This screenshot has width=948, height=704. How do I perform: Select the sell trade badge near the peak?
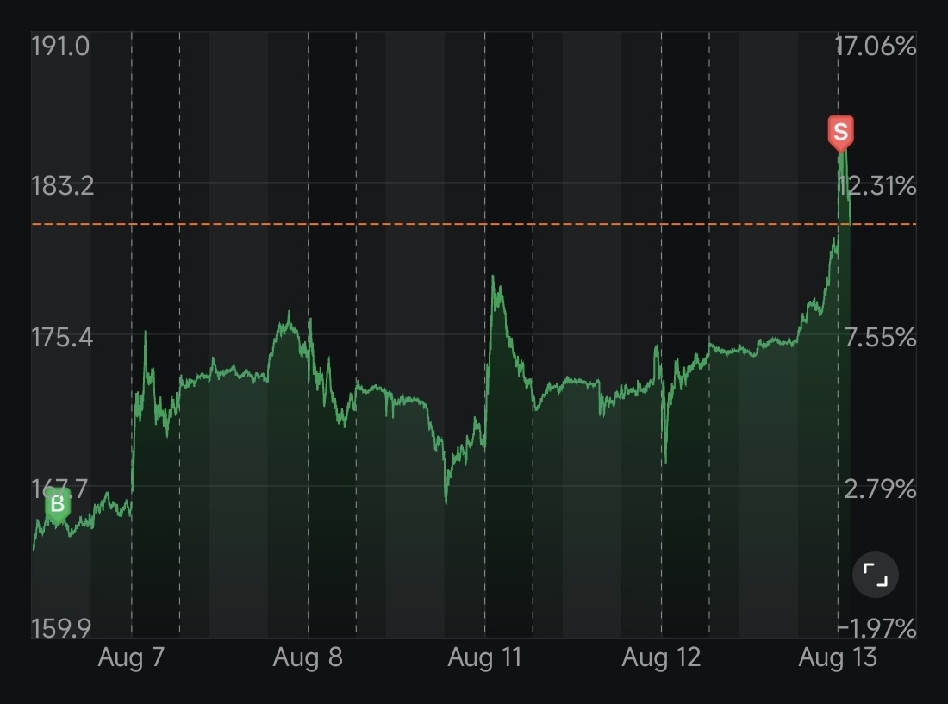(839, 132)
